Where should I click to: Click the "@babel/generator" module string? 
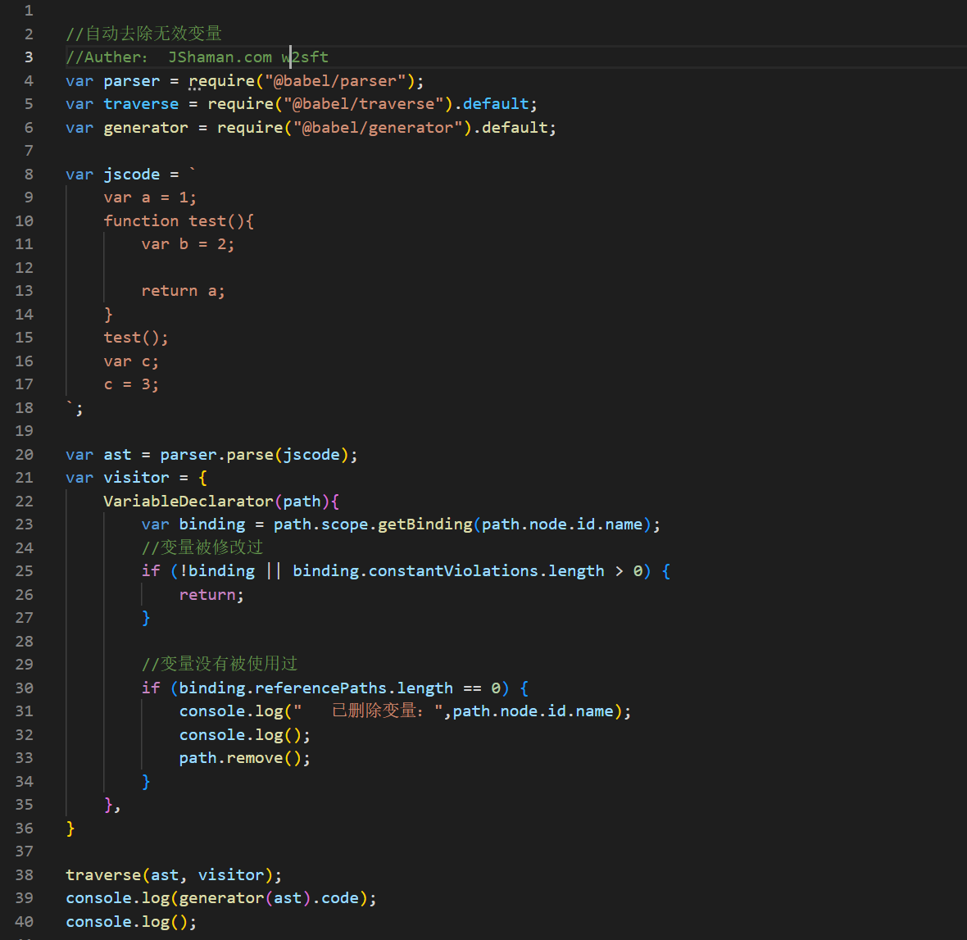(377, 128)
